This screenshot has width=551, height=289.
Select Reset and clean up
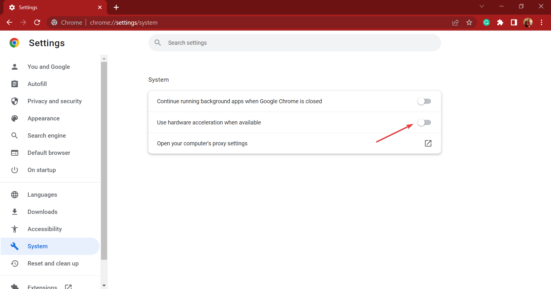point(53,263)
